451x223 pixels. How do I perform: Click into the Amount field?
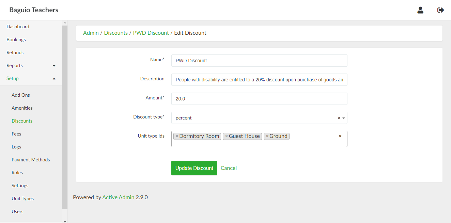(x=259, y=99)
